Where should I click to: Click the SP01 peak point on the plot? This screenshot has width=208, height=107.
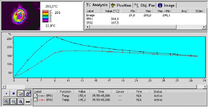pyautogui.click(x=55, y=37)
